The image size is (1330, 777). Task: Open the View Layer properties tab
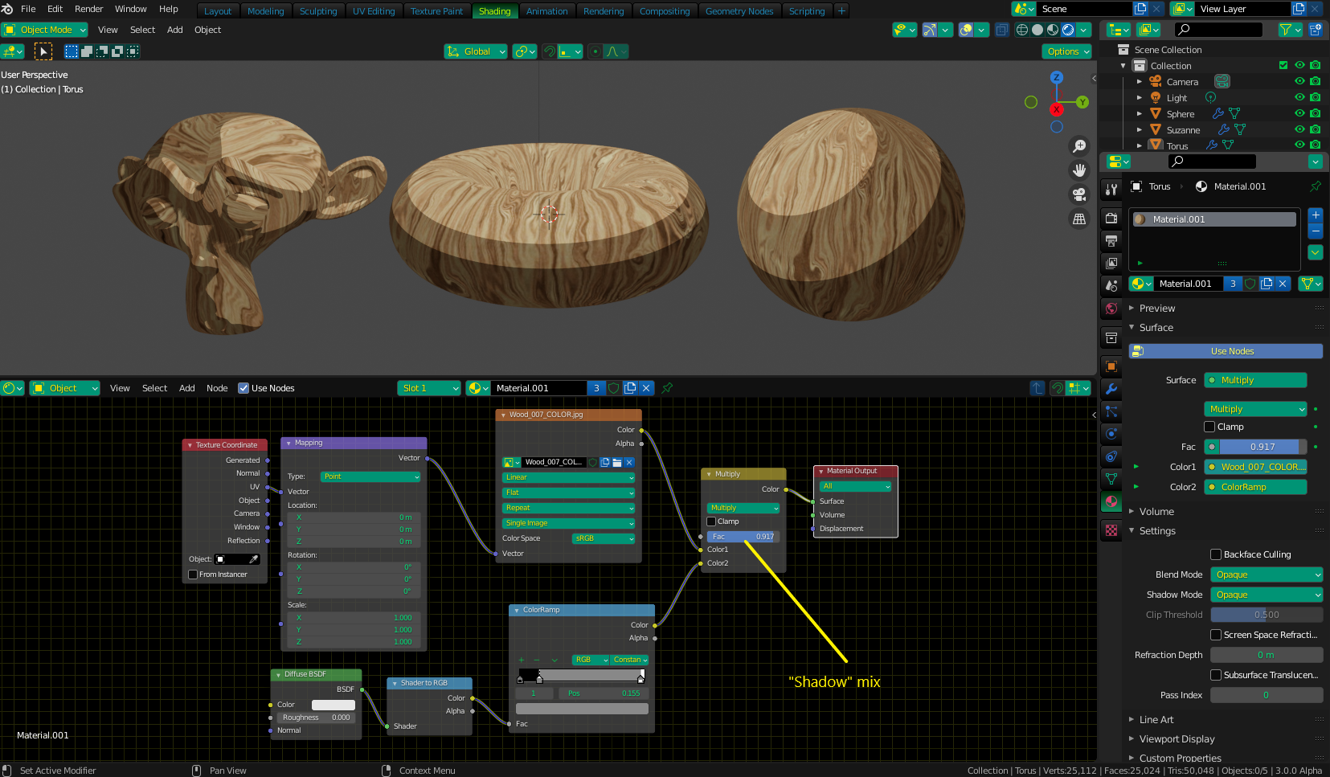click(1111, 263)
